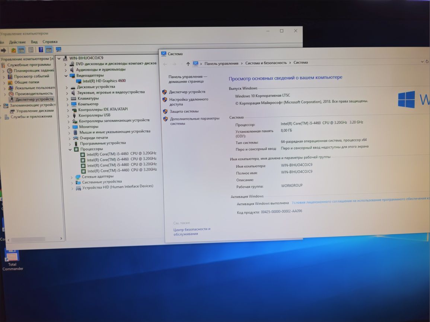The height and width of the screenshot is (322, 430).
Task: Click the Мониторы category icon
Action: (75, 127)
